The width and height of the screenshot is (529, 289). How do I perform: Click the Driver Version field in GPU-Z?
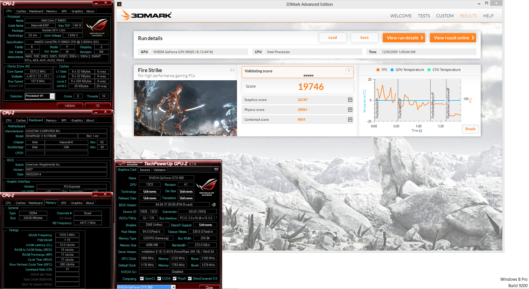click(x=178, y=252)
